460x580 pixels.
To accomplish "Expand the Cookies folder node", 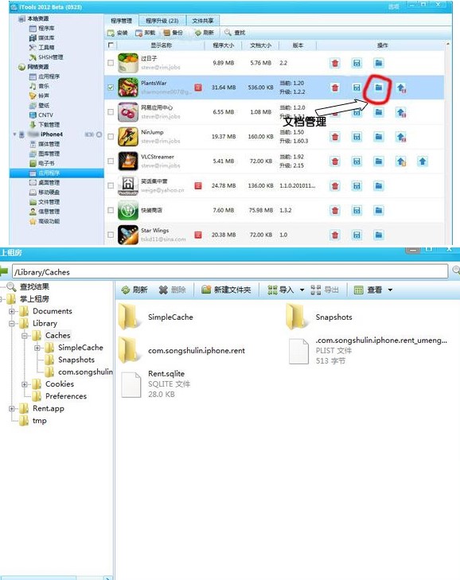I will [x=25, y=384].
